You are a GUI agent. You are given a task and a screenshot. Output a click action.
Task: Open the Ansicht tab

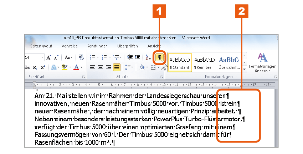pos(154,46)
